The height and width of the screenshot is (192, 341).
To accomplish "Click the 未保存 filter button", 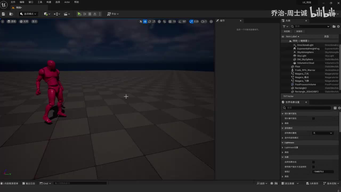I will [x=299, y=31].
